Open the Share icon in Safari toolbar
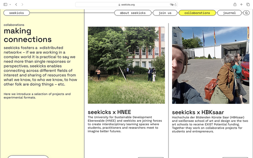 235,5
